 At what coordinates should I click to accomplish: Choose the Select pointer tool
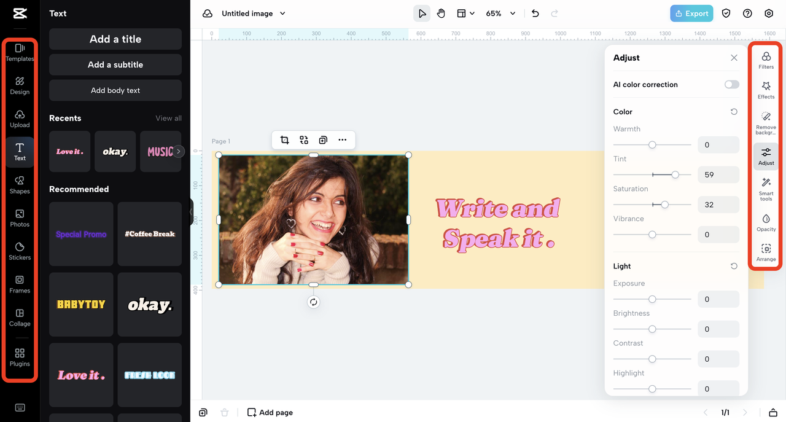(x=422, y=14)
